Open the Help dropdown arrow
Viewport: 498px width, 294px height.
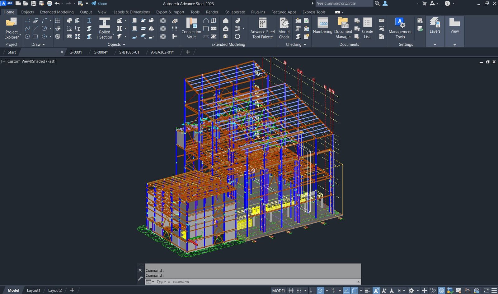[453, 3]
